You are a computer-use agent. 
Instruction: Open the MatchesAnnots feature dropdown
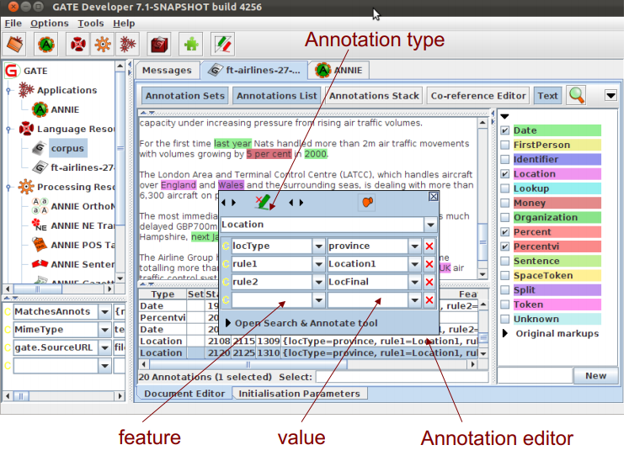coord(104,312)
